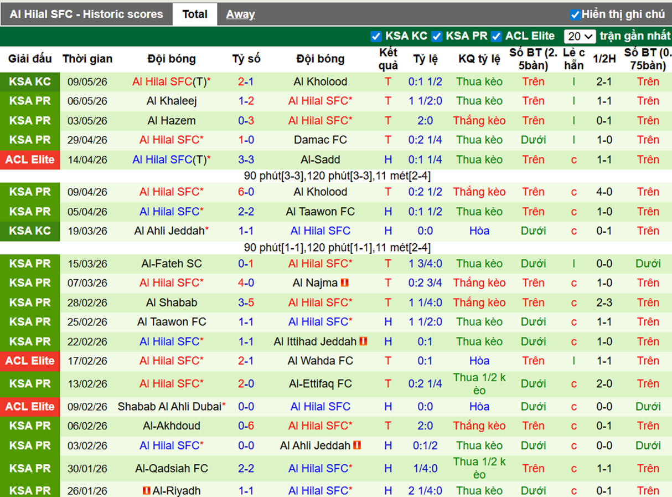Screen dimensions: 672x497
Task: Click the ACL Elite badge on 17/02/26
Action: [x=30, y=361]
